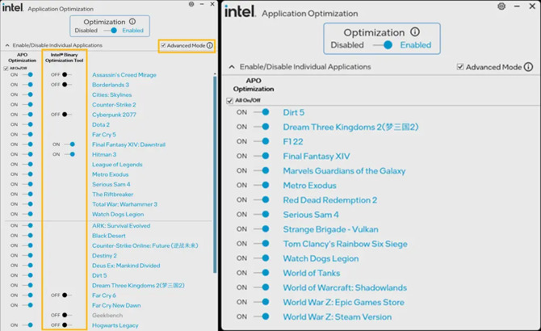Open settings gear in left Intel window
541x331 pixels.
(191, 4)
